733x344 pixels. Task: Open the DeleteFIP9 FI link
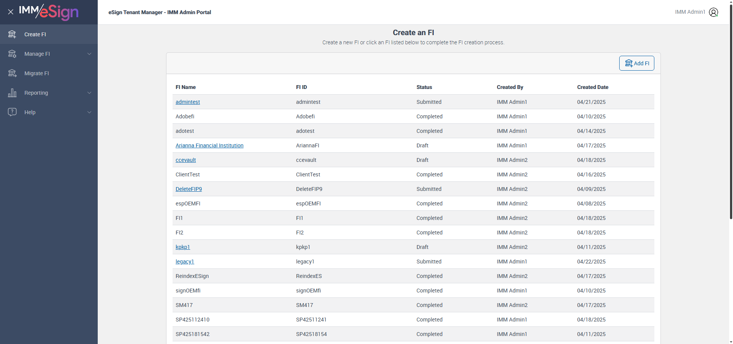coord(189,189)
